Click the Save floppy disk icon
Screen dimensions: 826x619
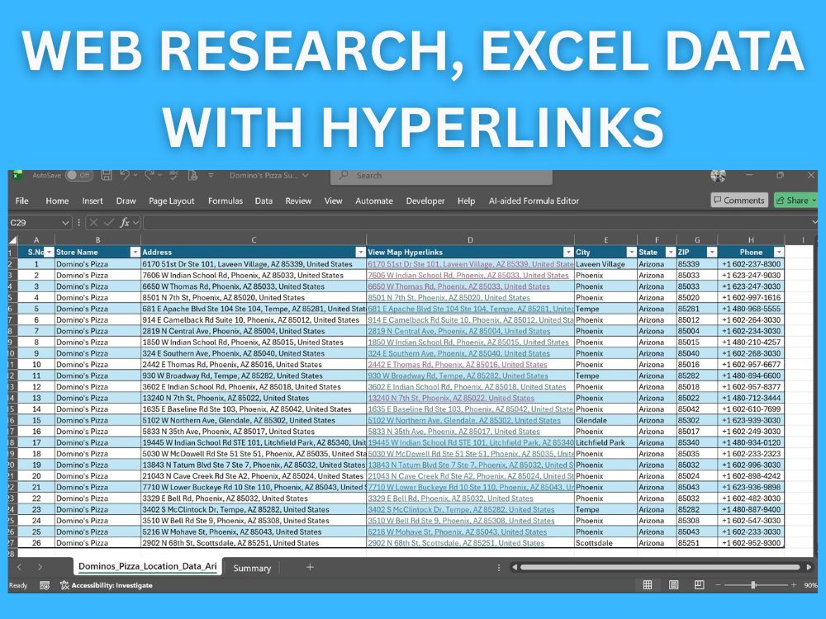(107, 175)
